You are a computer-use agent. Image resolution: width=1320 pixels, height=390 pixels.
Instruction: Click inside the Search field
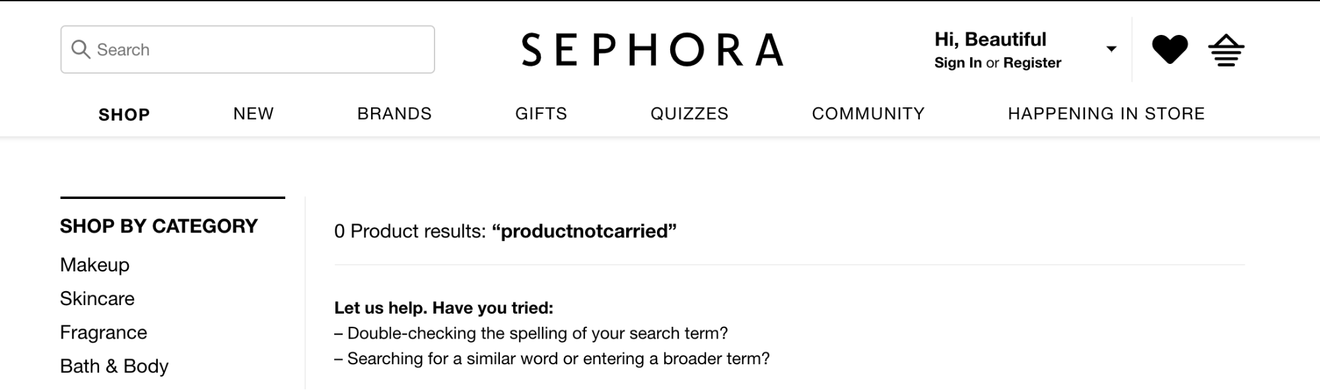tap(264, 49)
